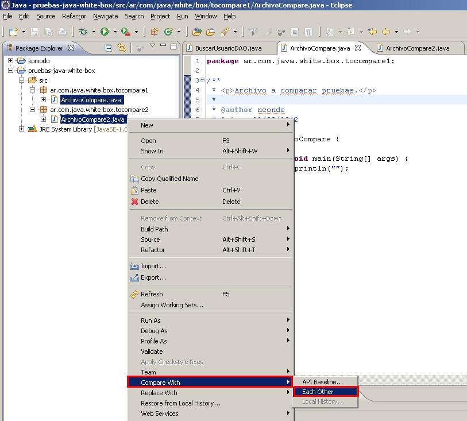467x421 pixels.
Task: Switch to ArchivoCompare2.java editor tab
Action: click(x=418, y=48)
